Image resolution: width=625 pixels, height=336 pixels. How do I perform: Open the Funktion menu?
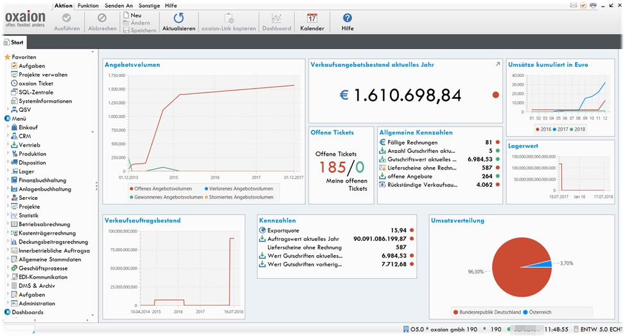[88, 5]
